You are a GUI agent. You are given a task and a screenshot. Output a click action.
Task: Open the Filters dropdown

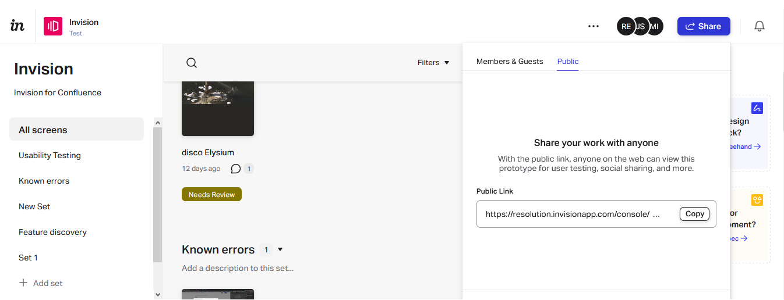(x=433, y=63)
